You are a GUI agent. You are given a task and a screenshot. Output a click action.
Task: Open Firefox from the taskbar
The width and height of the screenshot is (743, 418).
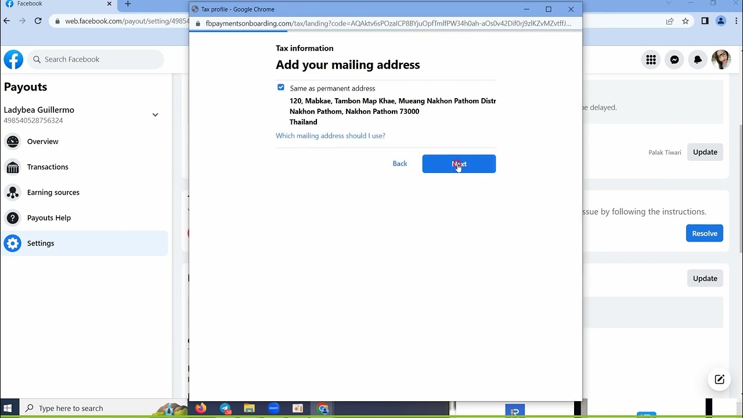click(x=201, y=409)
